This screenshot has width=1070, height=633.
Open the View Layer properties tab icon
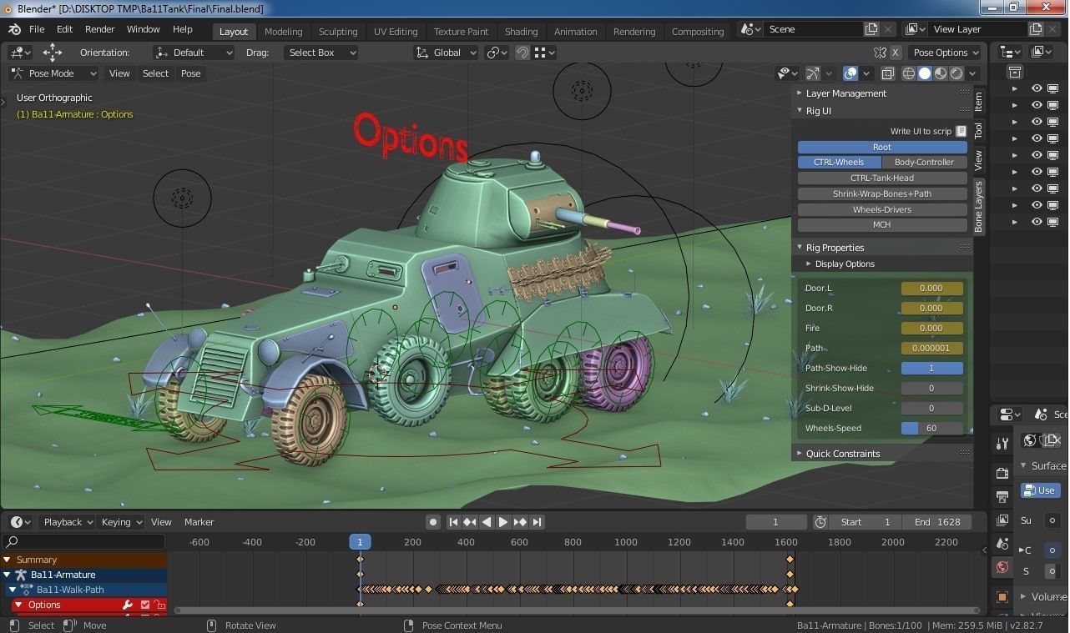click(1002, 520)
